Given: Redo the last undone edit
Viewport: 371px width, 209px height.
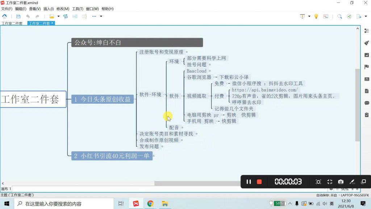Looking at the screenshot, I should pos(37,16).
